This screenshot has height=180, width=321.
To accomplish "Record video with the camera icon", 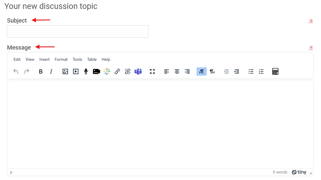I will pos(97,71).
